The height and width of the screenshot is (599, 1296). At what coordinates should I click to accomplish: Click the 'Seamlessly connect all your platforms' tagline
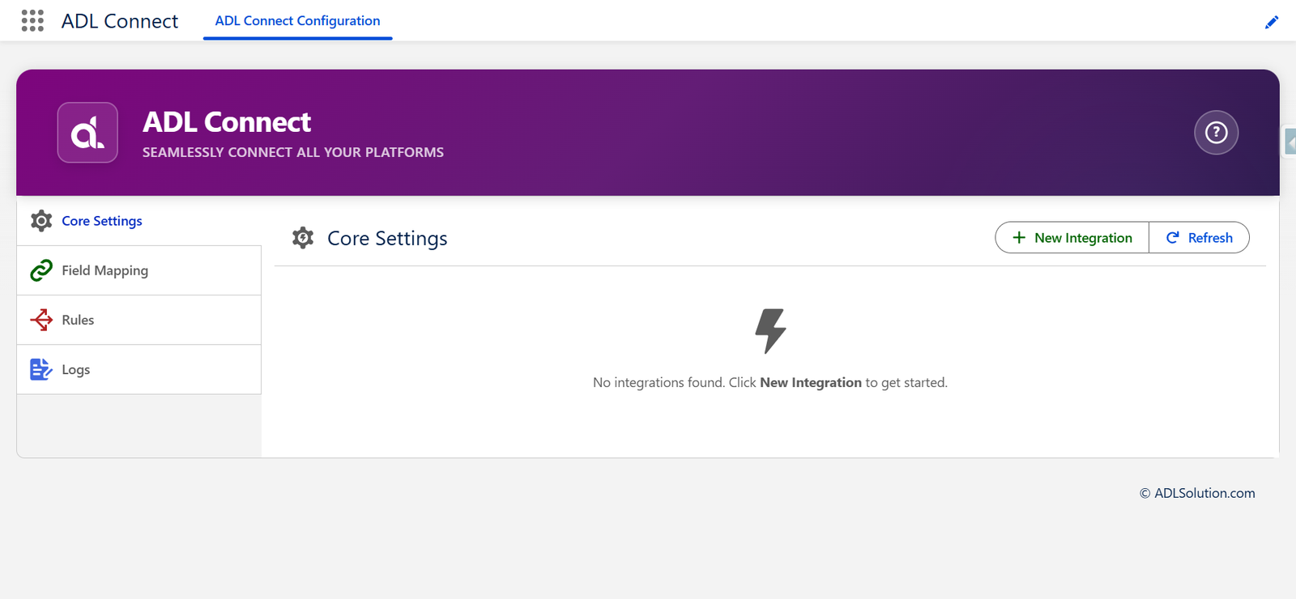(293, 152)
